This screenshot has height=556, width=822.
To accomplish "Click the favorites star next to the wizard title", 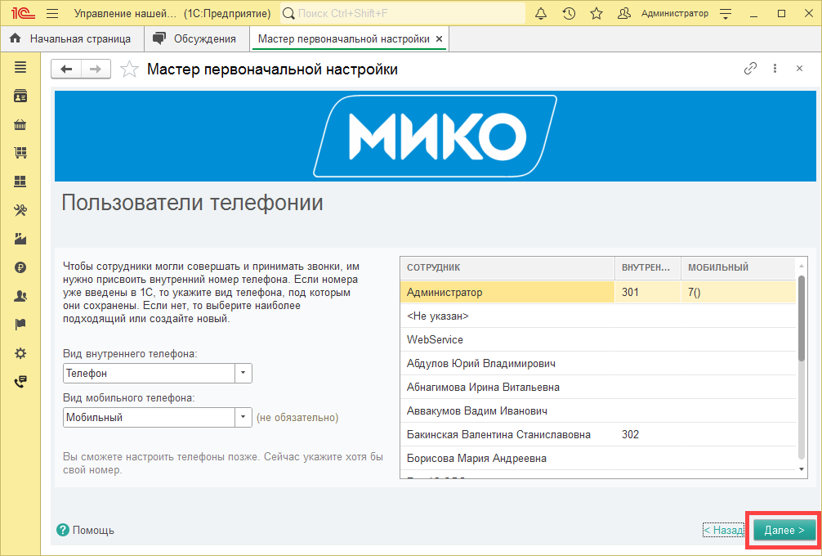I will click(x=128, y=69).
